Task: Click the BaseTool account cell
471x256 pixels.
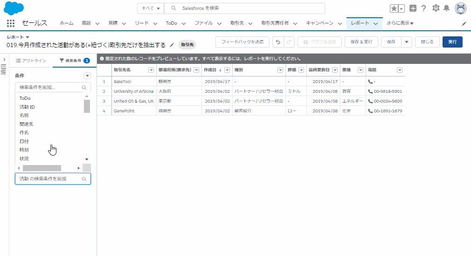Action: tap(134, 82)
